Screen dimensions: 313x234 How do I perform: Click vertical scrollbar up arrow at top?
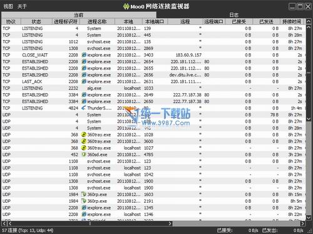pos(309,21)
